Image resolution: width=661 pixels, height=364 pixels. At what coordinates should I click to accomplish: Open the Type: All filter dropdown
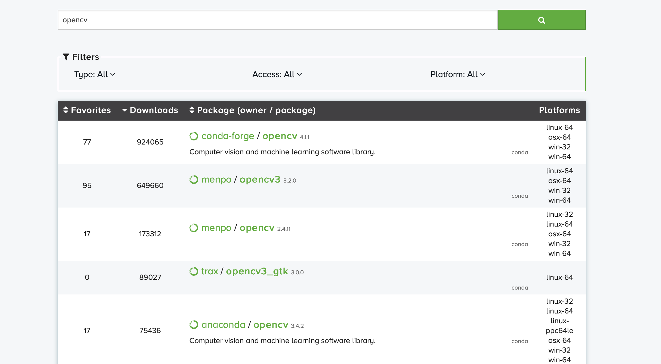tap(94, 74)
